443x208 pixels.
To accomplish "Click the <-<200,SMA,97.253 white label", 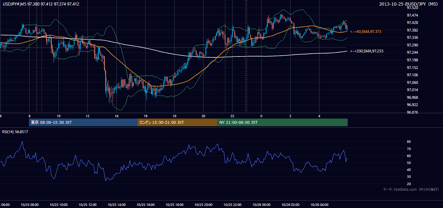I will 367,51.
